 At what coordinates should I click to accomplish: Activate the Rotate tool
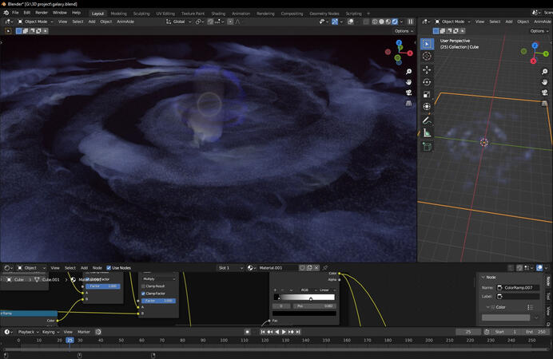tap(427, 81)
